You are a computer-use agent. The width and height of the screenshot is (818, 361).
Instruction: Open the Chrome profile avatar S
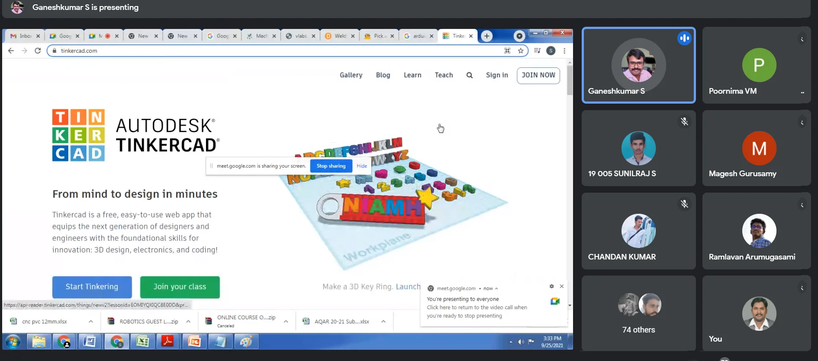tap(551, 51)
